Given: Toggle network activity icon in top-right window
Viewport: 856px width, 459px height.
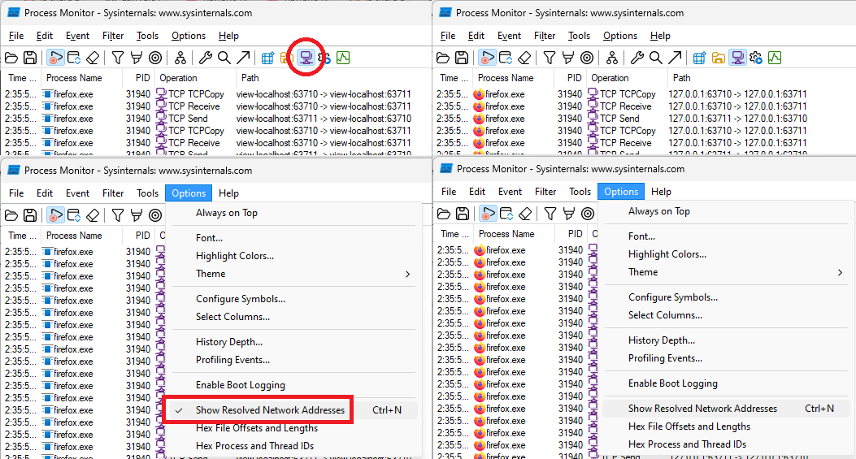Looking at the screenshot, I should 737,58.
